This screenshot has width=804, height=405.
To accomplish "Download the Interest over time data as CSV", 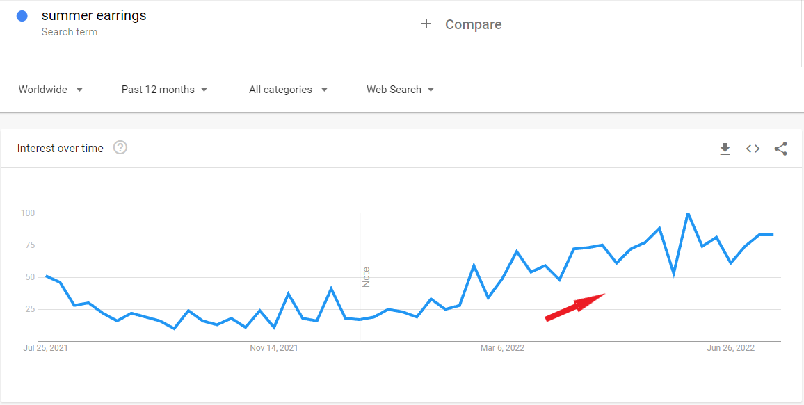I will [x=725, y=148].
